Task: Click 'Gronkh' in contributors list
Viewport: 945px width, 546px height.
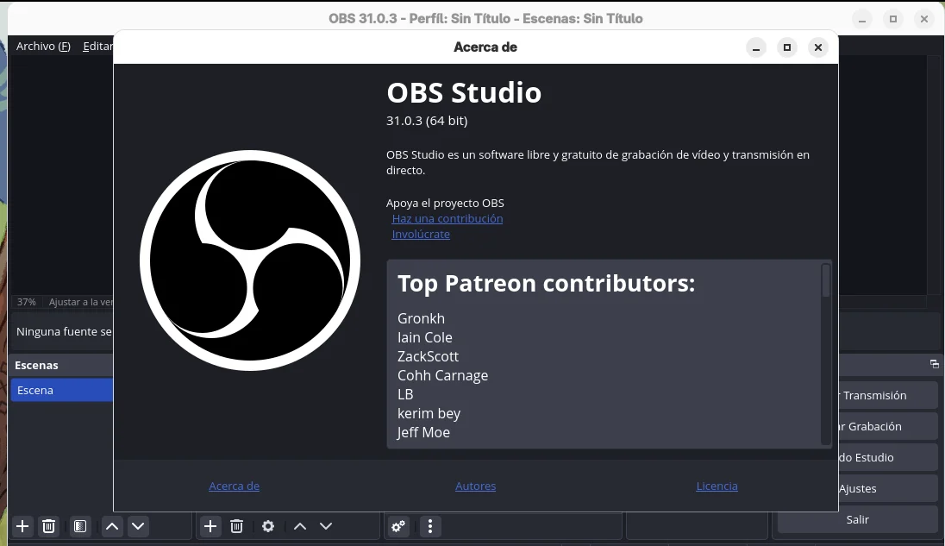Action: click(421, 318)
